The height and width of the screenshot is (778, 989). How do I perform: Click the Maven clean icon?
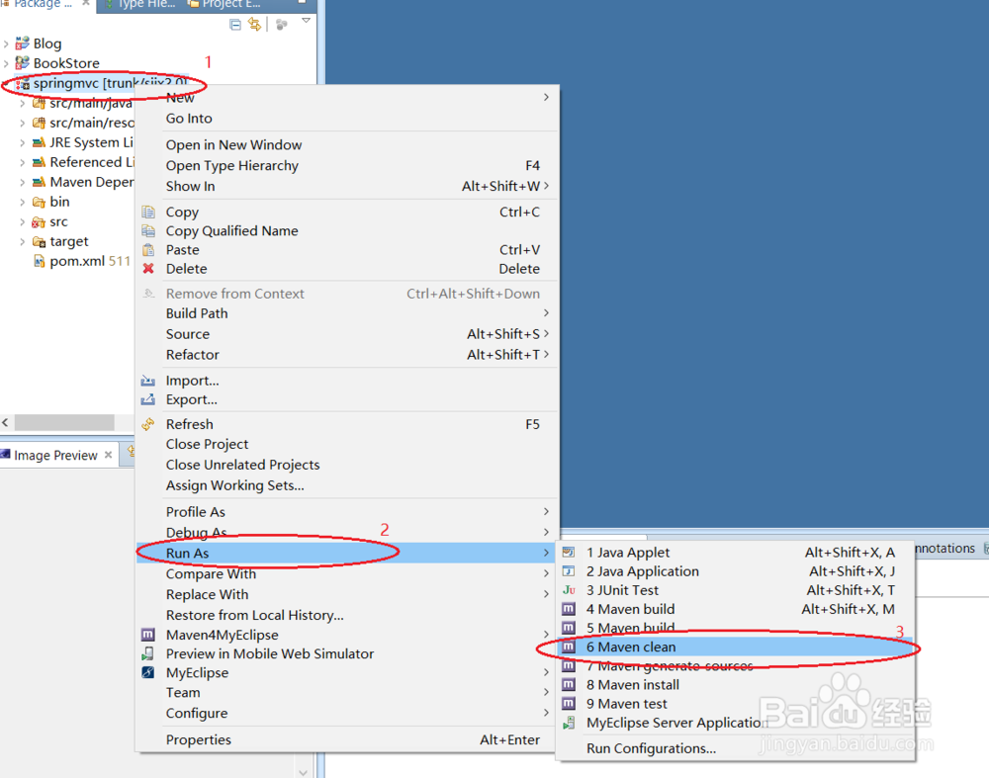click(569, 647)
